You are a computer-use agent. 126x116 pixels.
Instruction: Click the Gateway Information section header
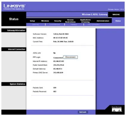[16, 30]
